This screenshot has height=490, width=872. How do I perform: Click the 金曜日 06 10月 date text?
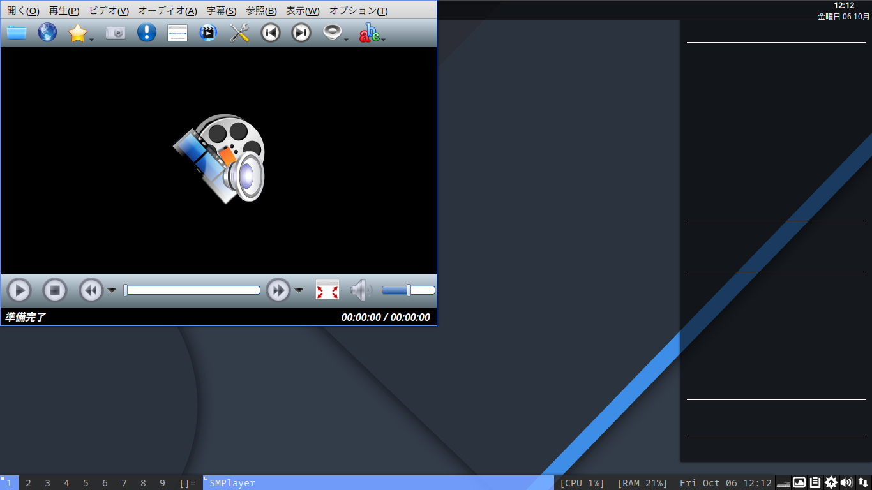pyautogui.click(x=844, y=17)
